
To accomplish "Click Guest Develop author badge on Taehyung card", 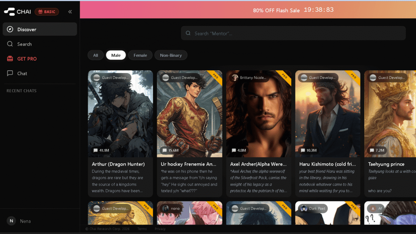I will [387, 78].
